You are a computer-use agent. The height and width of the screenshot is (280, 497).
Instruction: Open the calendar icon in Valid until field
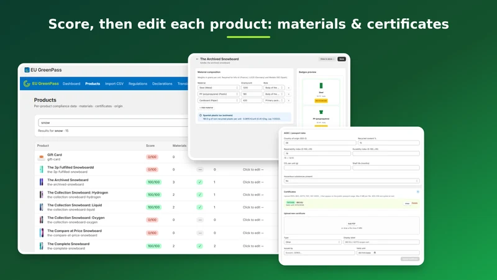pyautogui.click(x=375, y=253)
